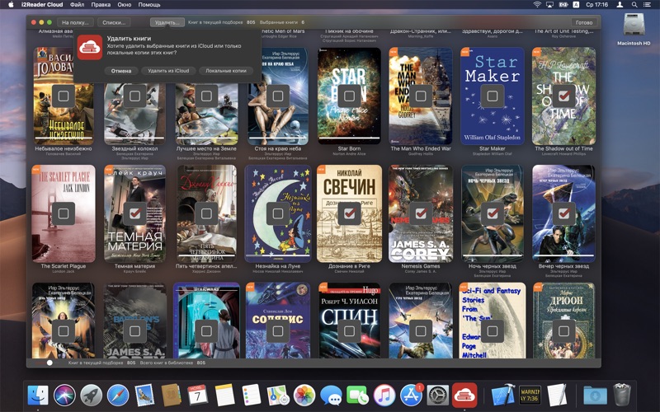Image resolution: width=660 pixels, height=412 pixels.
Task: Click the clock Ср 17:16 in menu bar
Action: 596,5
